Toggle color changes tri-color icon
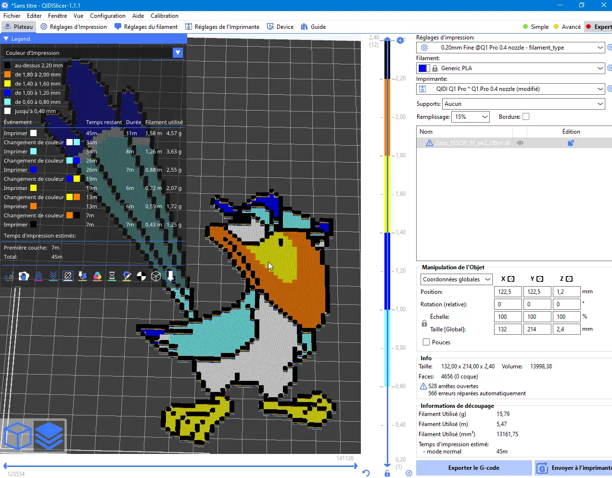612x478 pixels. click(x=97, y=276)
